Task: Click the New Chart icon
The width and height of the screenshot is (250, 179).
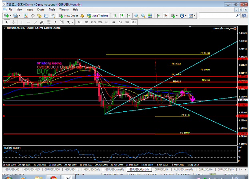Action: (x=6, y=16)
